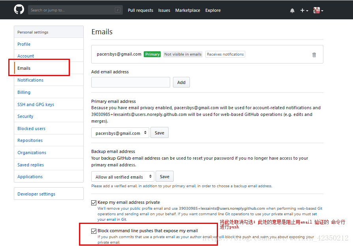The width and height of the screenshot is (353, 246).
Task: Uncheck Block command line pushes checkbox
Action: click(x=94, y=231)
